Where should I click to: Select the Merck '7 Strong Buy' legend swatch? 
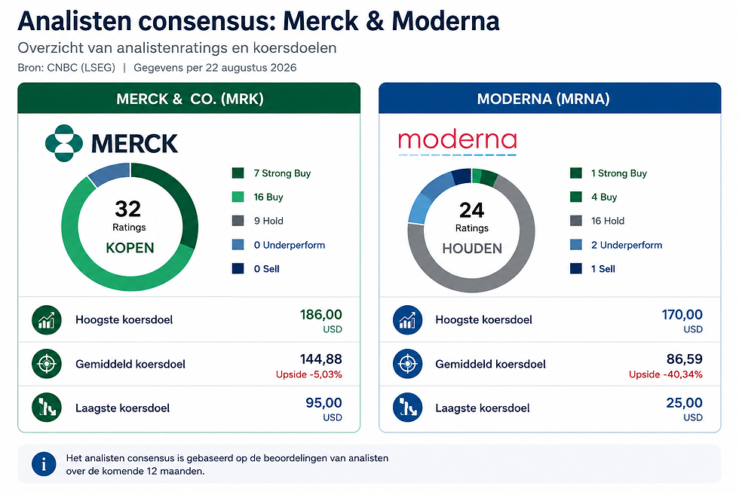click(238, 173)
